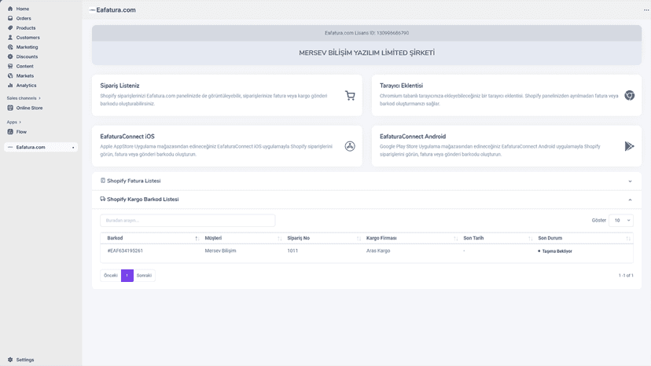The height and width of the screenshot is (366, 651).
Task: Click the pin dot next to Eafatura.com app
Action: tap(73, 148)
